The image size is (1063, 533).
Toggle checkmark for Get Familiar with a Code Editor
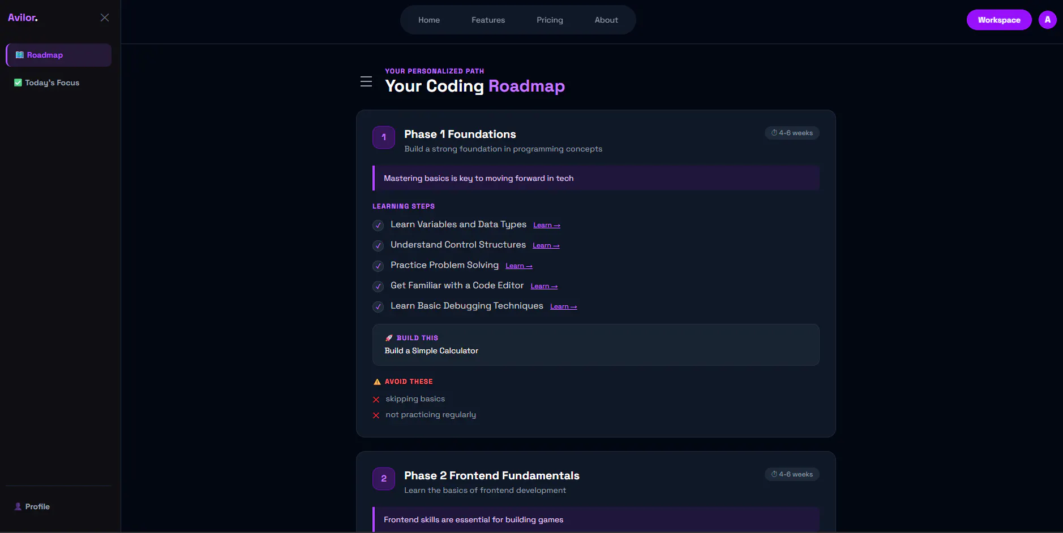(x=378, y=286)
